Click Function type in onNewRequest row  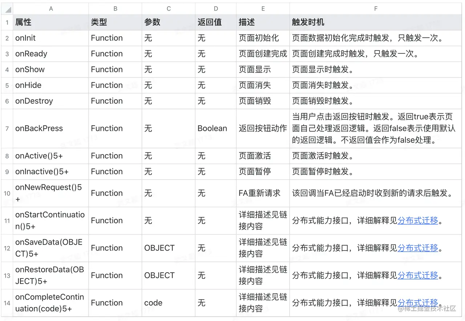(x=115, y=193)
